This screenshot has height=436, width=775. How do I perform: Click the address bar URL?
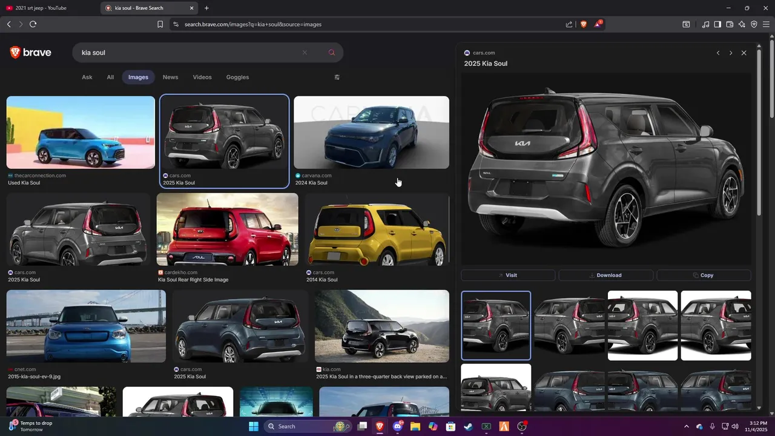click(253, 24)
